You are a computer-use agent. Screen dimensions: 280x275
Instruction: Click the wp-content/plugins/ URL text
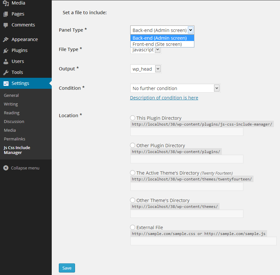(176, 152)
